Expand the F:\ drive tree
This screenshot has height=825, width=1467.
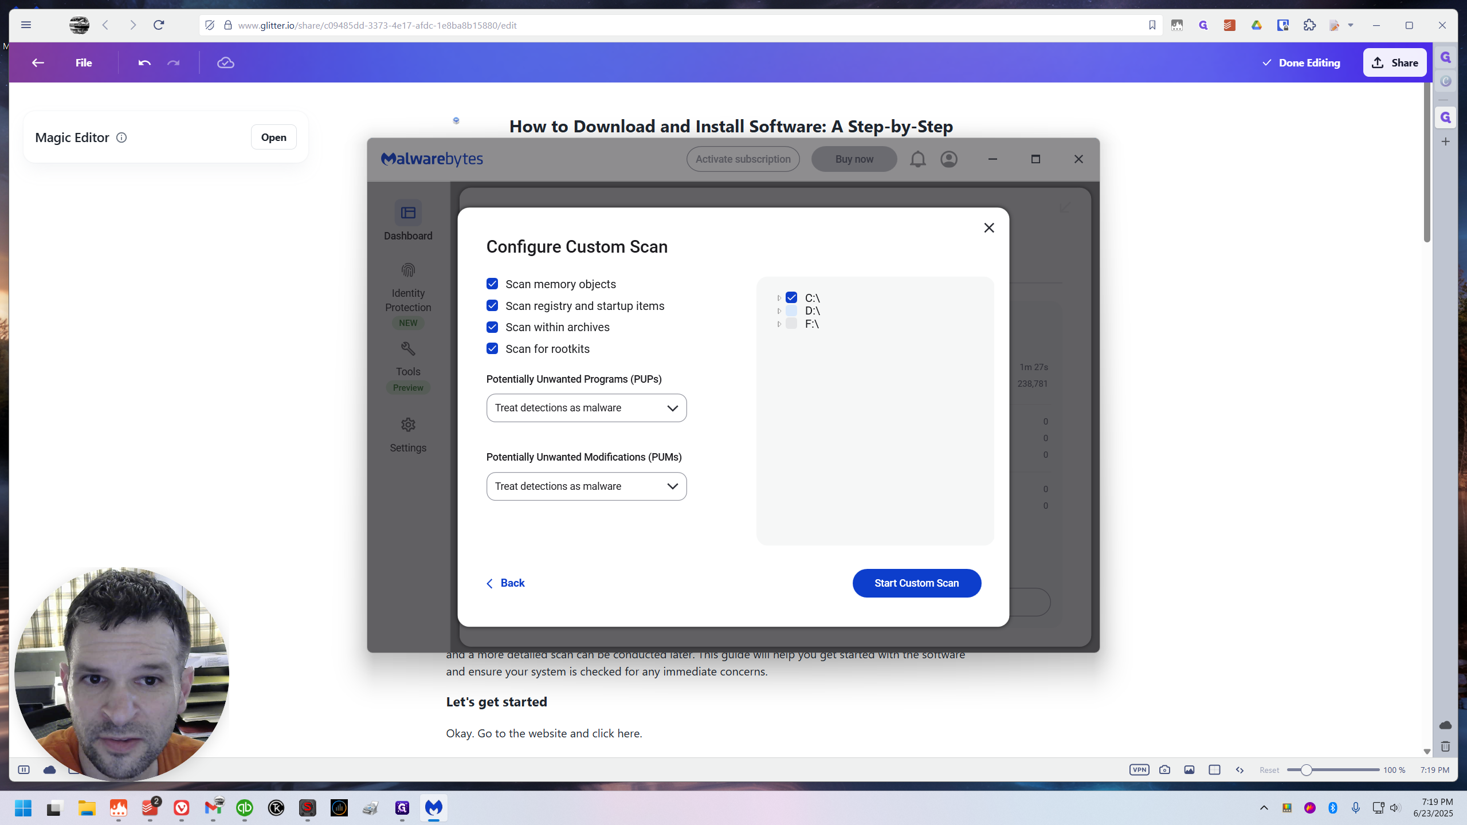tap(779, 324)
